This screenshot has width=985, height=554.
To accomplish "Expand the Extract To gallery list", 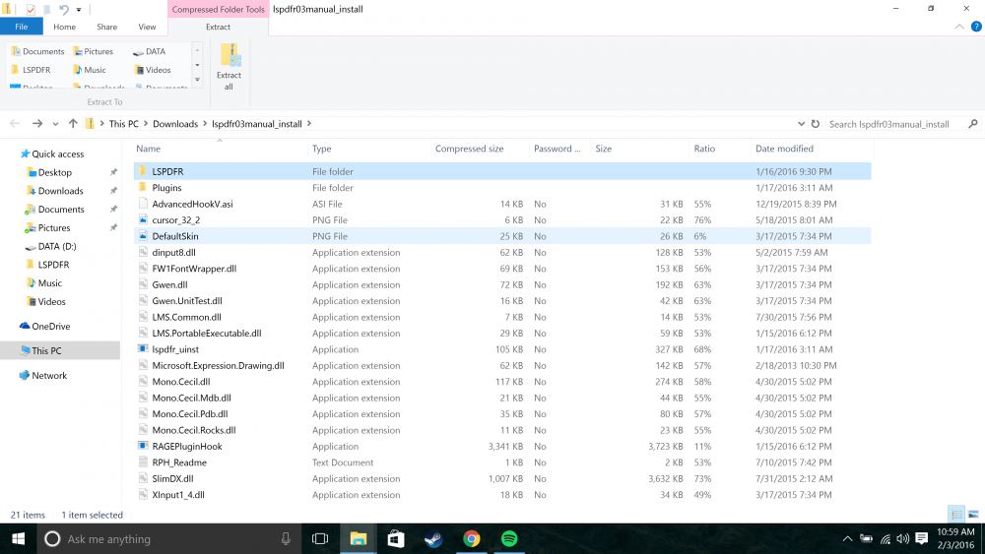I will (x=197, y=80).
